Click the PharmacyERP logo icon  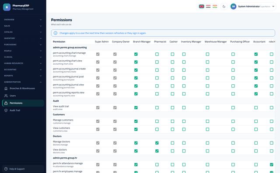tap(7, 7)
